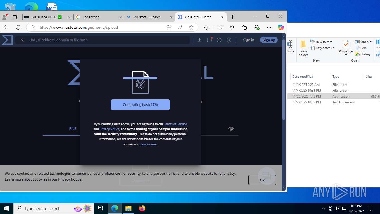Expand the Easy access dropdown in Explorer
This screenshot has width=380, height=214.
tap(322, 48)
